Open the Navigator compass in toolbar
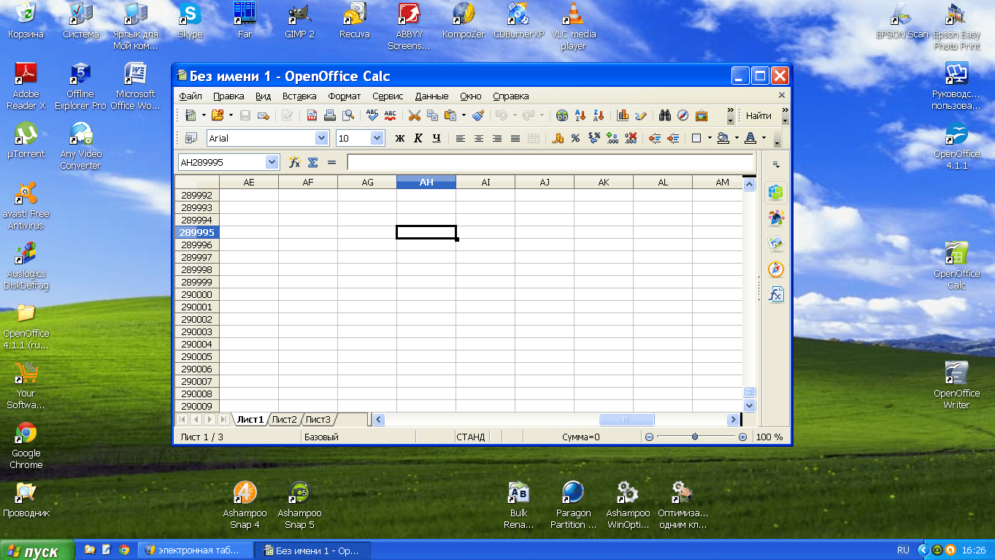Screen dimensions: 995x560 (683, 115)
